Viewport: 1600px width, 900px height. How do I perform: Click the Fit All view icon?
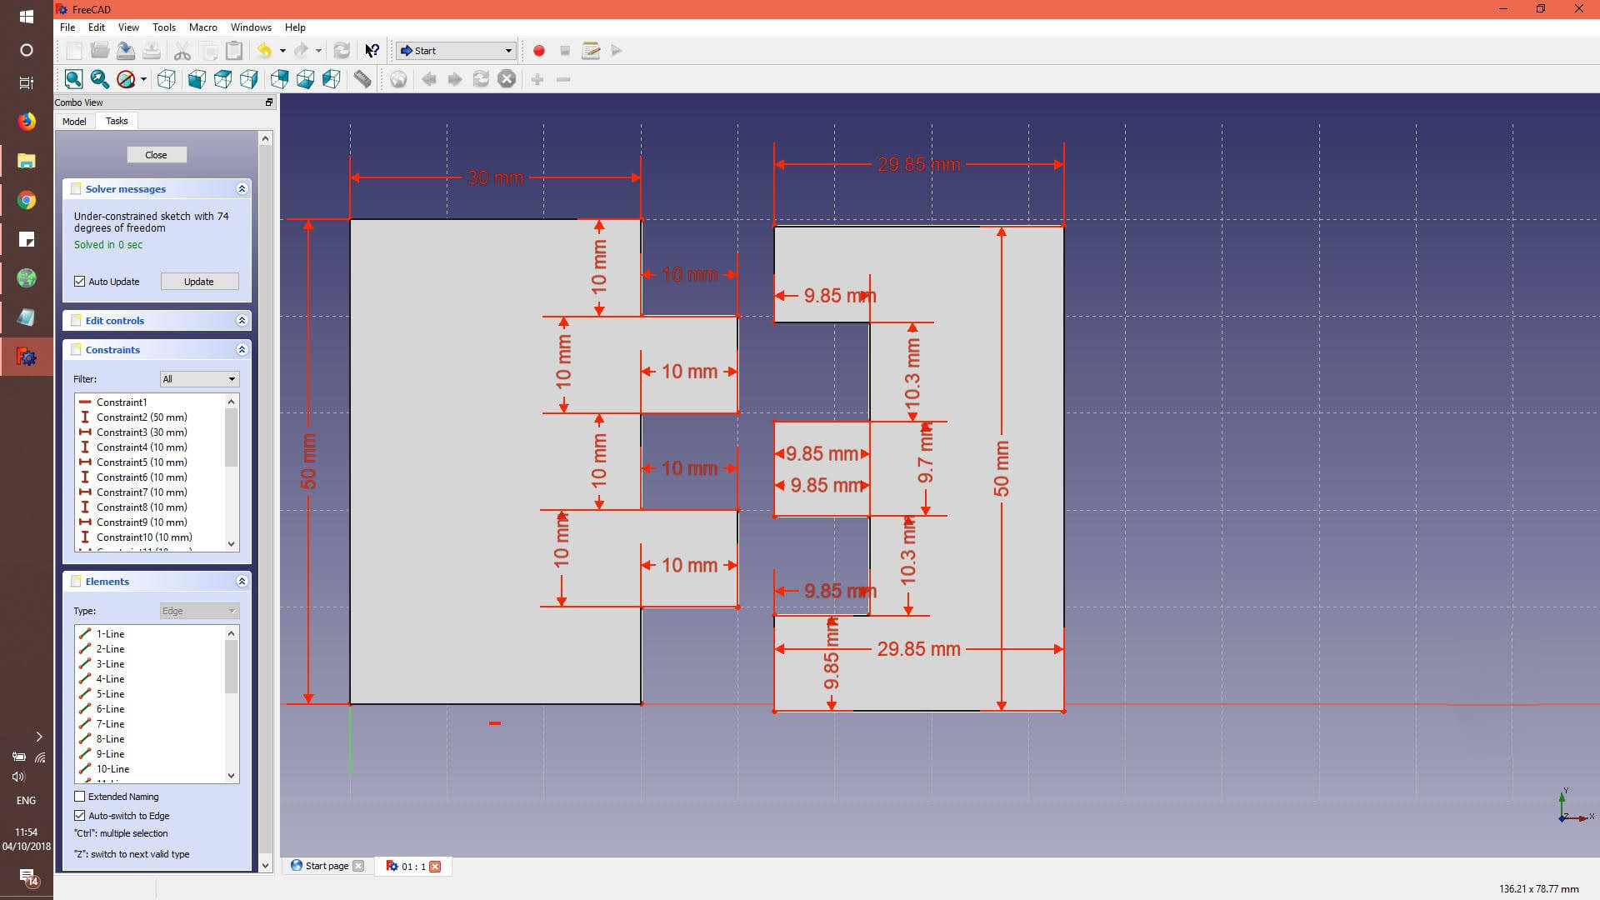[x=73, y=79]
